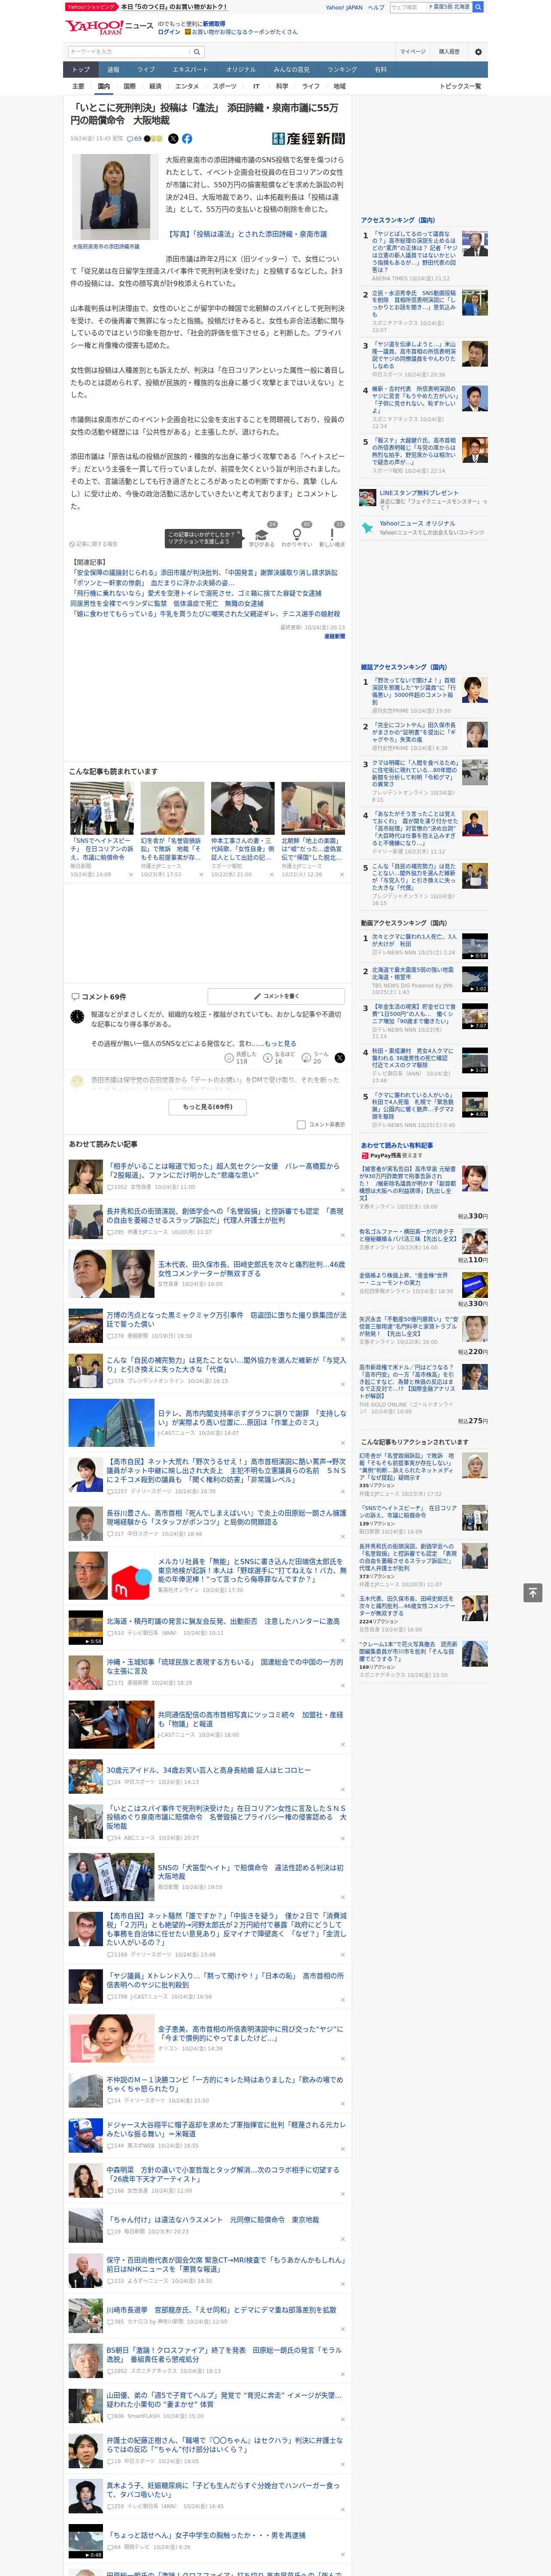
Task: Open the settings gear icon
Action: pos(478,52)
